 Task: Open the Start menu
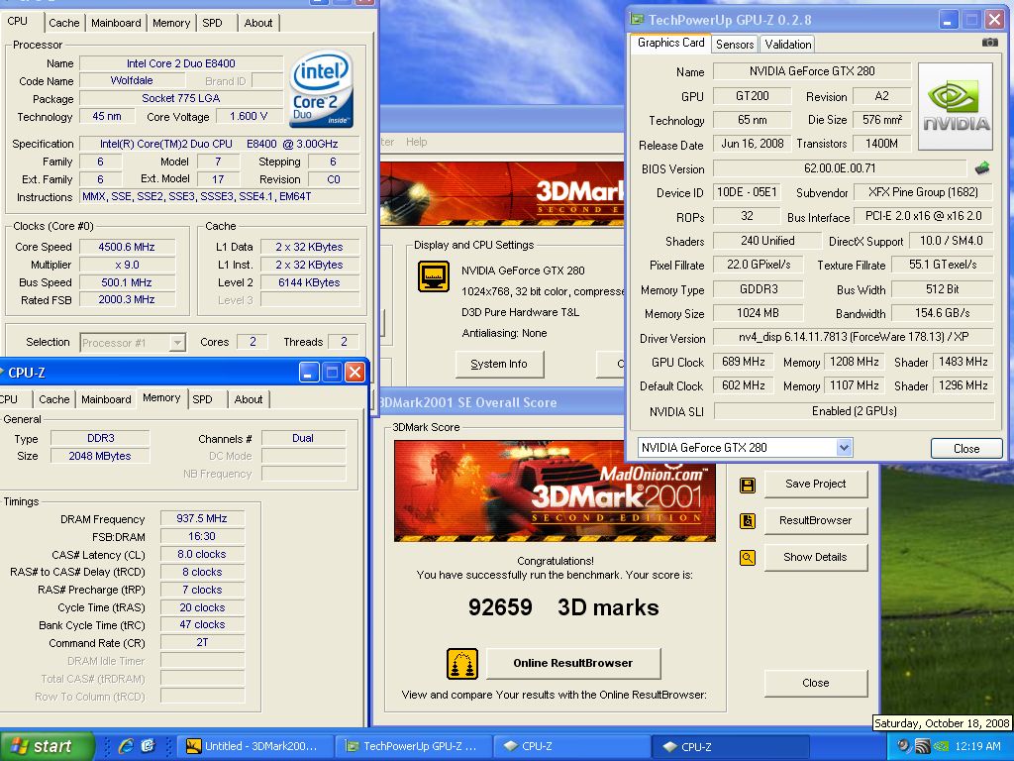tap(47, 746)
